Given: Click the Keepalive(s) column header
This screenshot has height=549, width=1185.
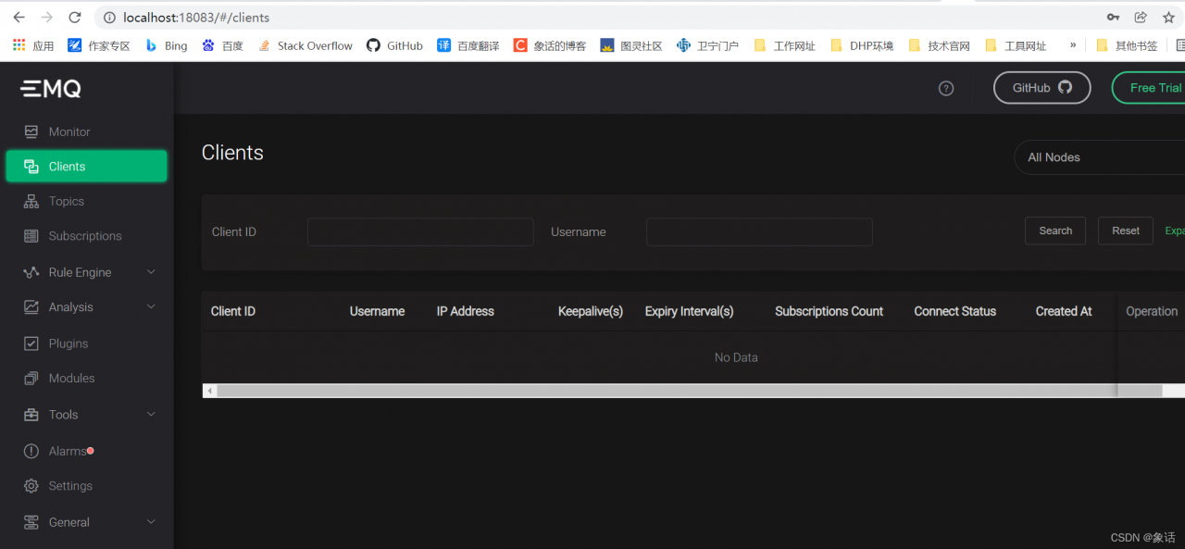Looking at the screenshot, I should point(591,311).
